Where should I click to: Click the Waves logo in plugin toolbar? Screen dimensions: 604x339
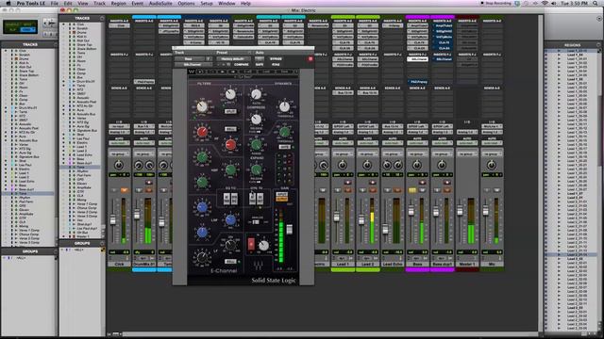(x=192, y=72)
